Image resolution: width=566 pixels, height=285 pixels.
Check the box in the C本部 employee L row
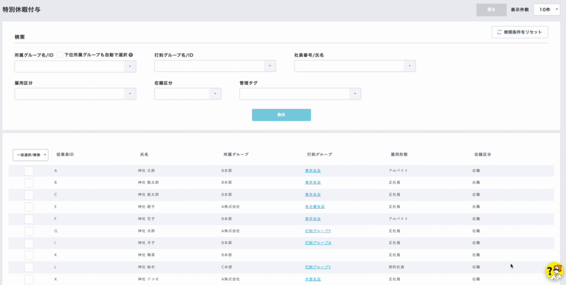point(29,267)
